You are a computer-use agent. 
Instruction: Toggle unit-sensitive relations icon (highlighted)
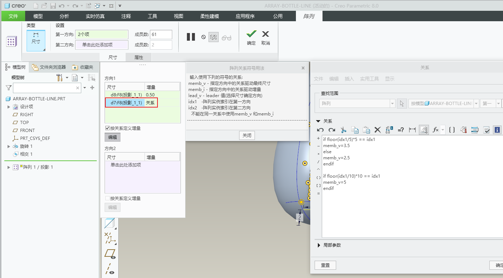pos(424,130)
